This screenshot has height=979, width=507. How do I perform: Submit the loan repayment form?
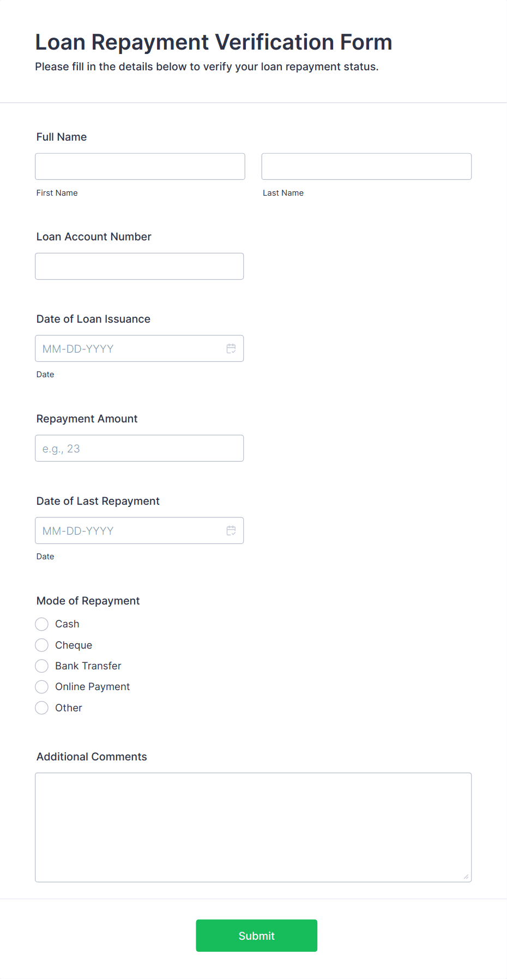[257, 935]
